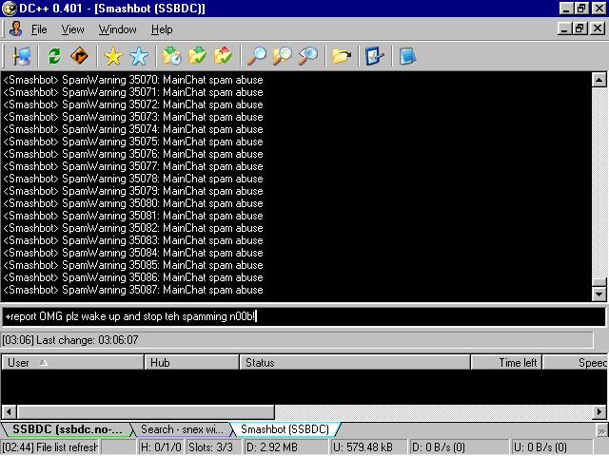Open Favorite Hubs yellow star icon
Image resolution: width=609 pixels, height=456 pixels.
[113, 57]
